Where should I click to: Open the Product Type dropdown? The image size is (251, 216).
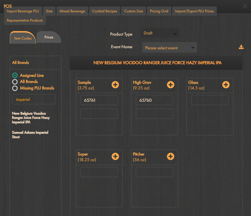click(x=160, y=33)
